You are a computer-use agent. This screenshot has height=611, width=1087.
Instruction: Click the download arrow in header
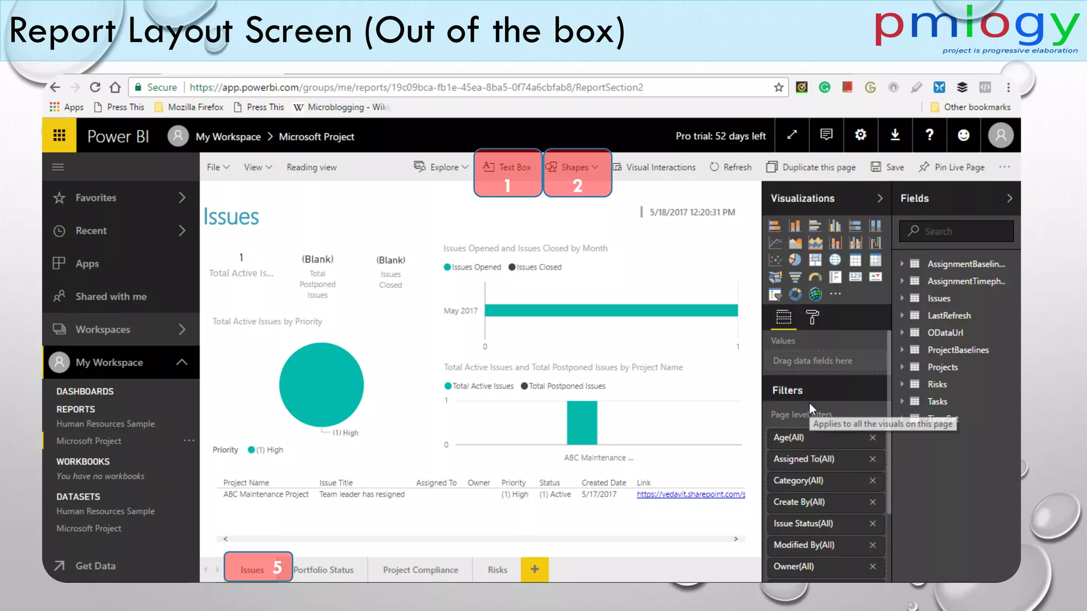(895, 135)
